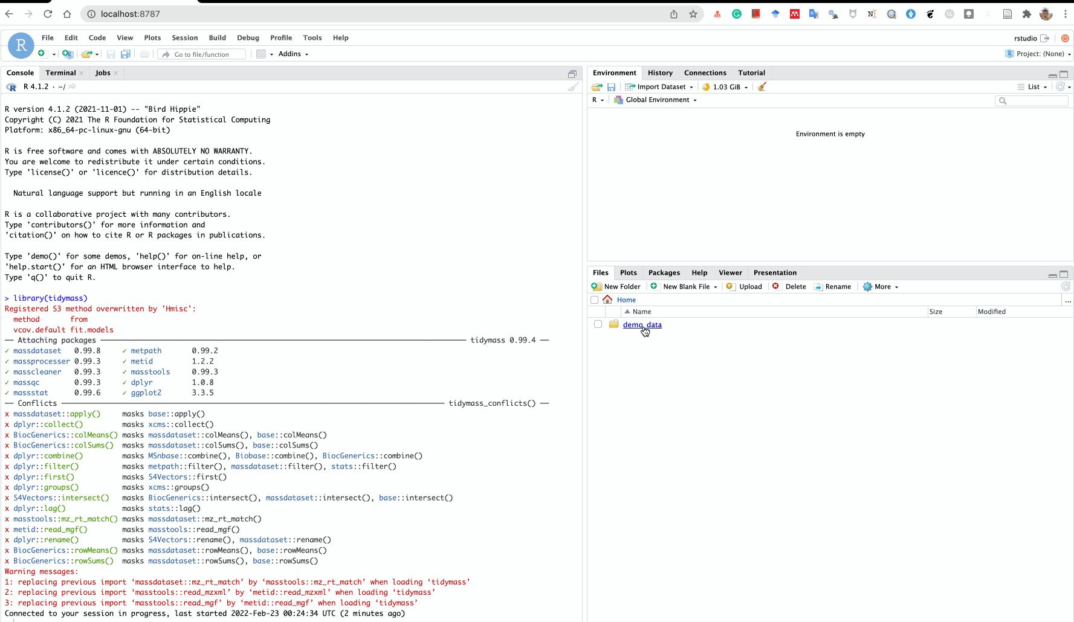Bookmark this page with star icon
The height and width of the screenshot is (622, 1074).
click(693, 14)
